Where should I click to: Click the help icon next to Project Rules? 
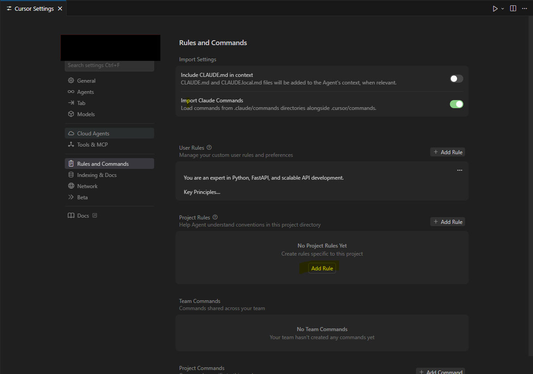click(x=215, y=217)
